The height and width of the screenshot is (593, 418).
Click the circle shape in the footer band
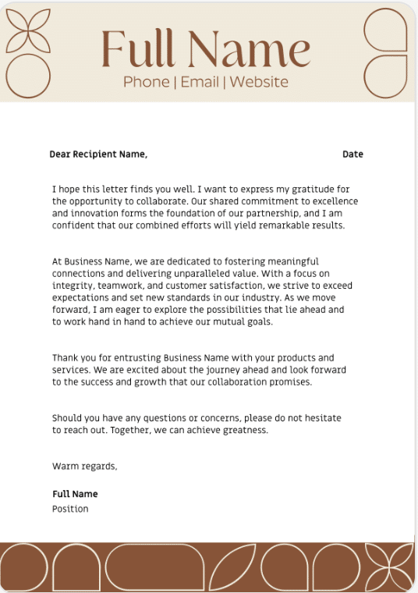tap(23, 568)
